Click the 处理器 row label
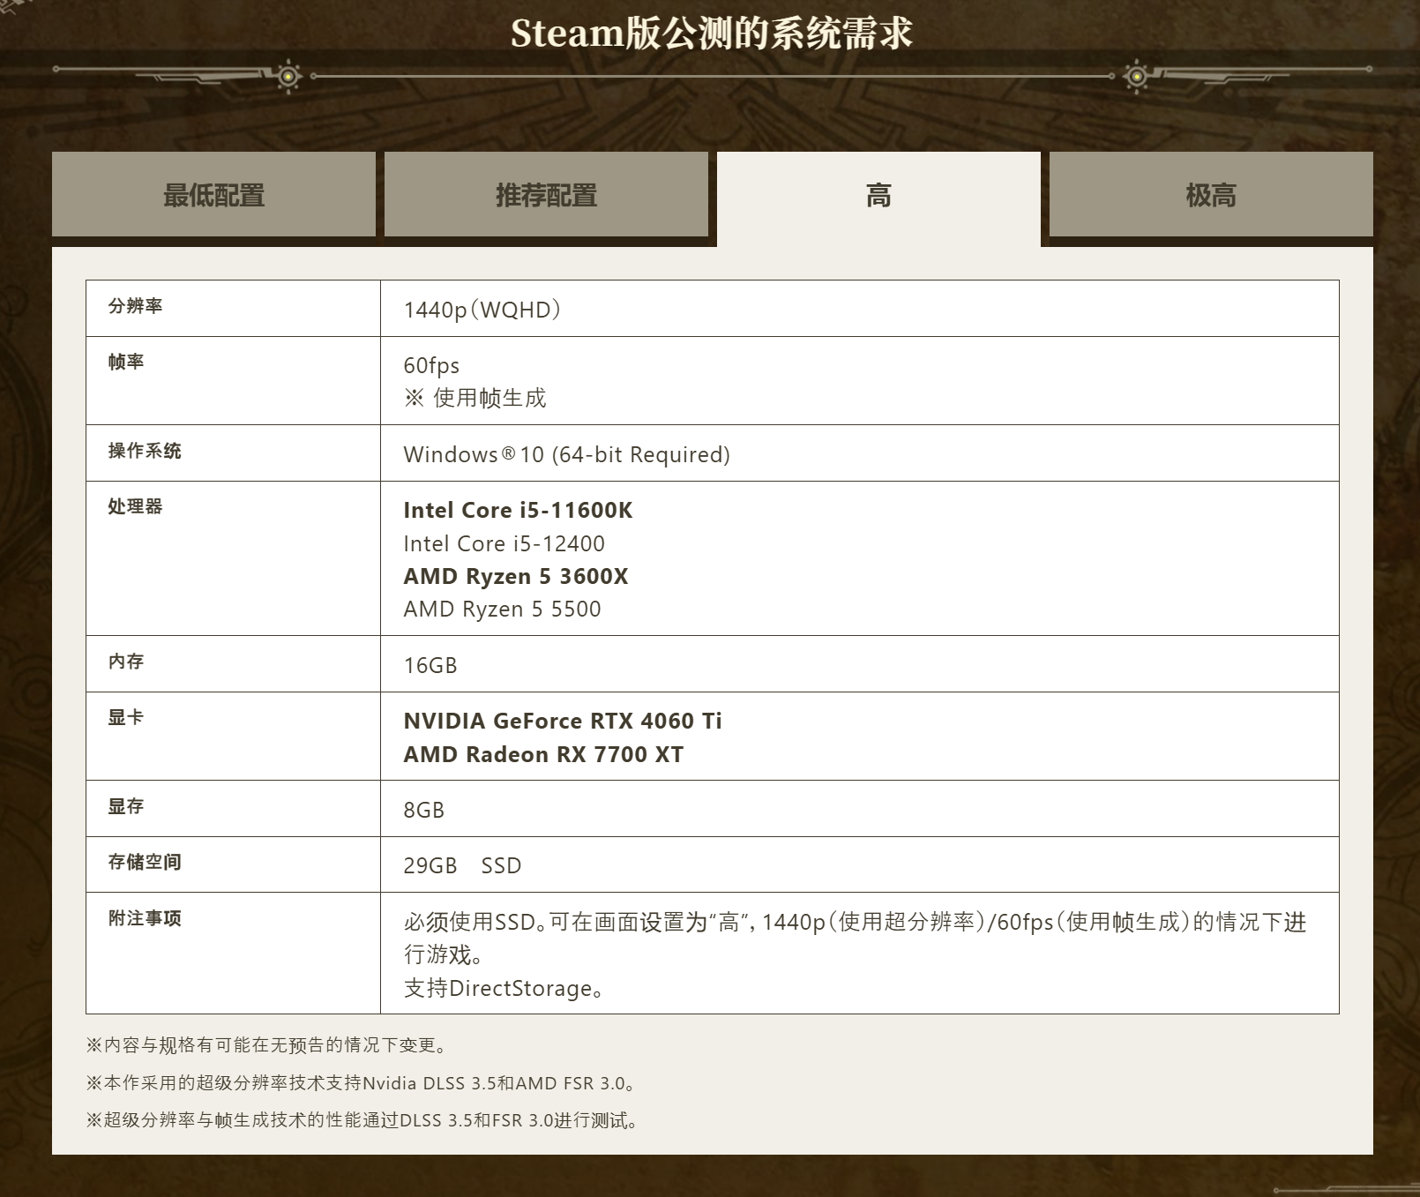1420x1197 pixels. coord(135,506)
